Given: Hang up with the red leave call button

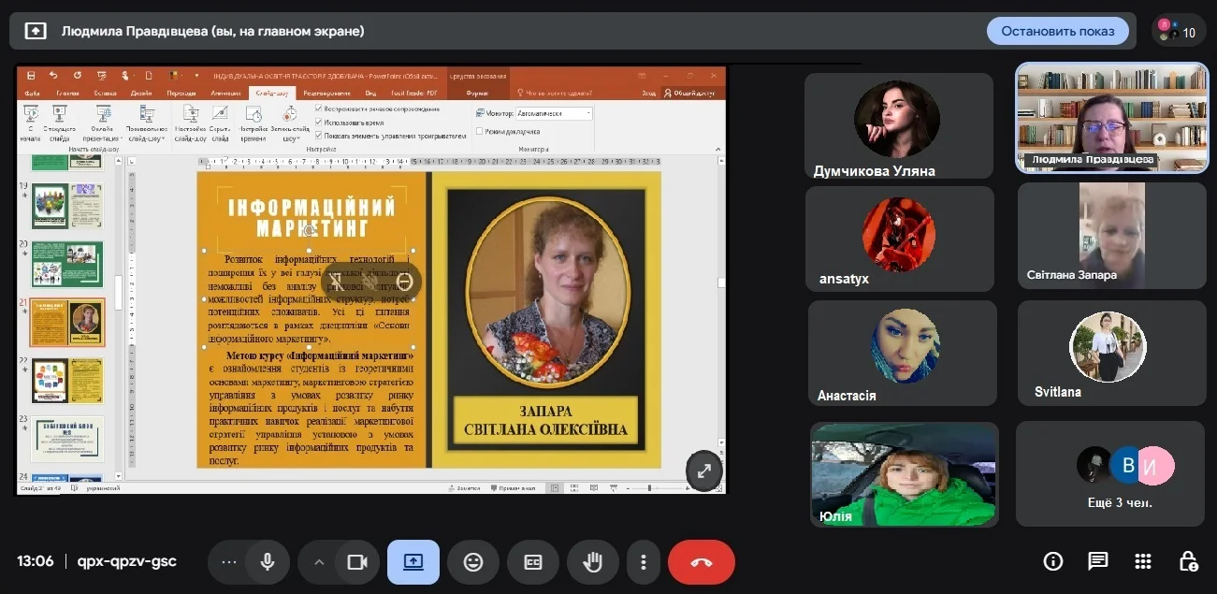Looking at the screenshot, I should tap(701, 562).
